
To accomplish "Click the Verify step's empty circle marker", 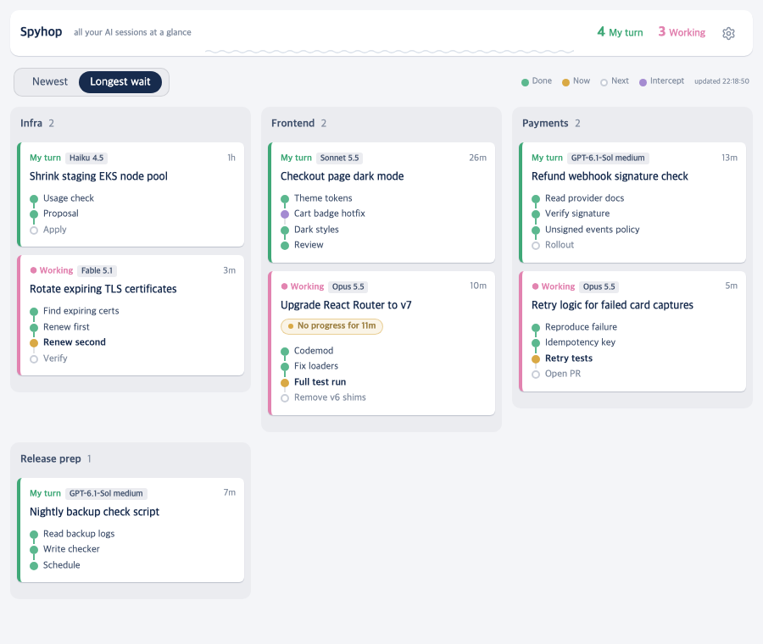I will click(x=34, y=359).
